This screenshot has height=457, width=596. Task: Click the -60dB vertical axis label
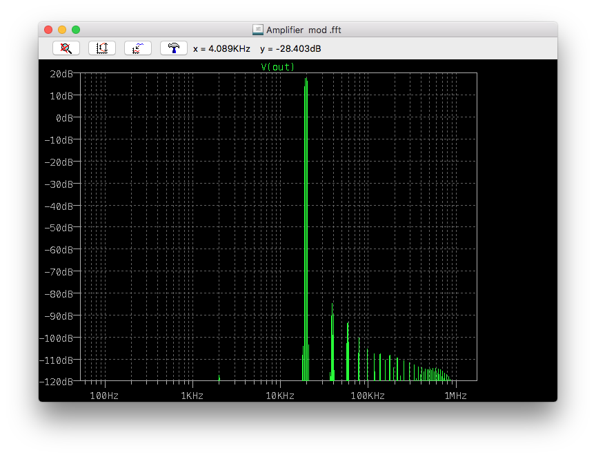pos(59,250)
